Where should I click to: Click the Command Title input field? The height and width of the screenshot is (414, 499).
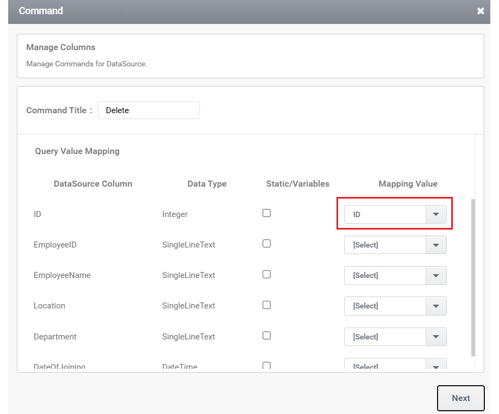click(x=149, y=110)
